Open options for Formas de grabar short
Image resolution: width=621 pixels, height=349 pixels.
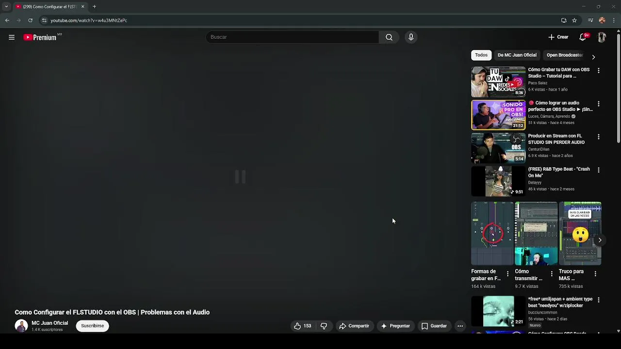pos(507,274)
